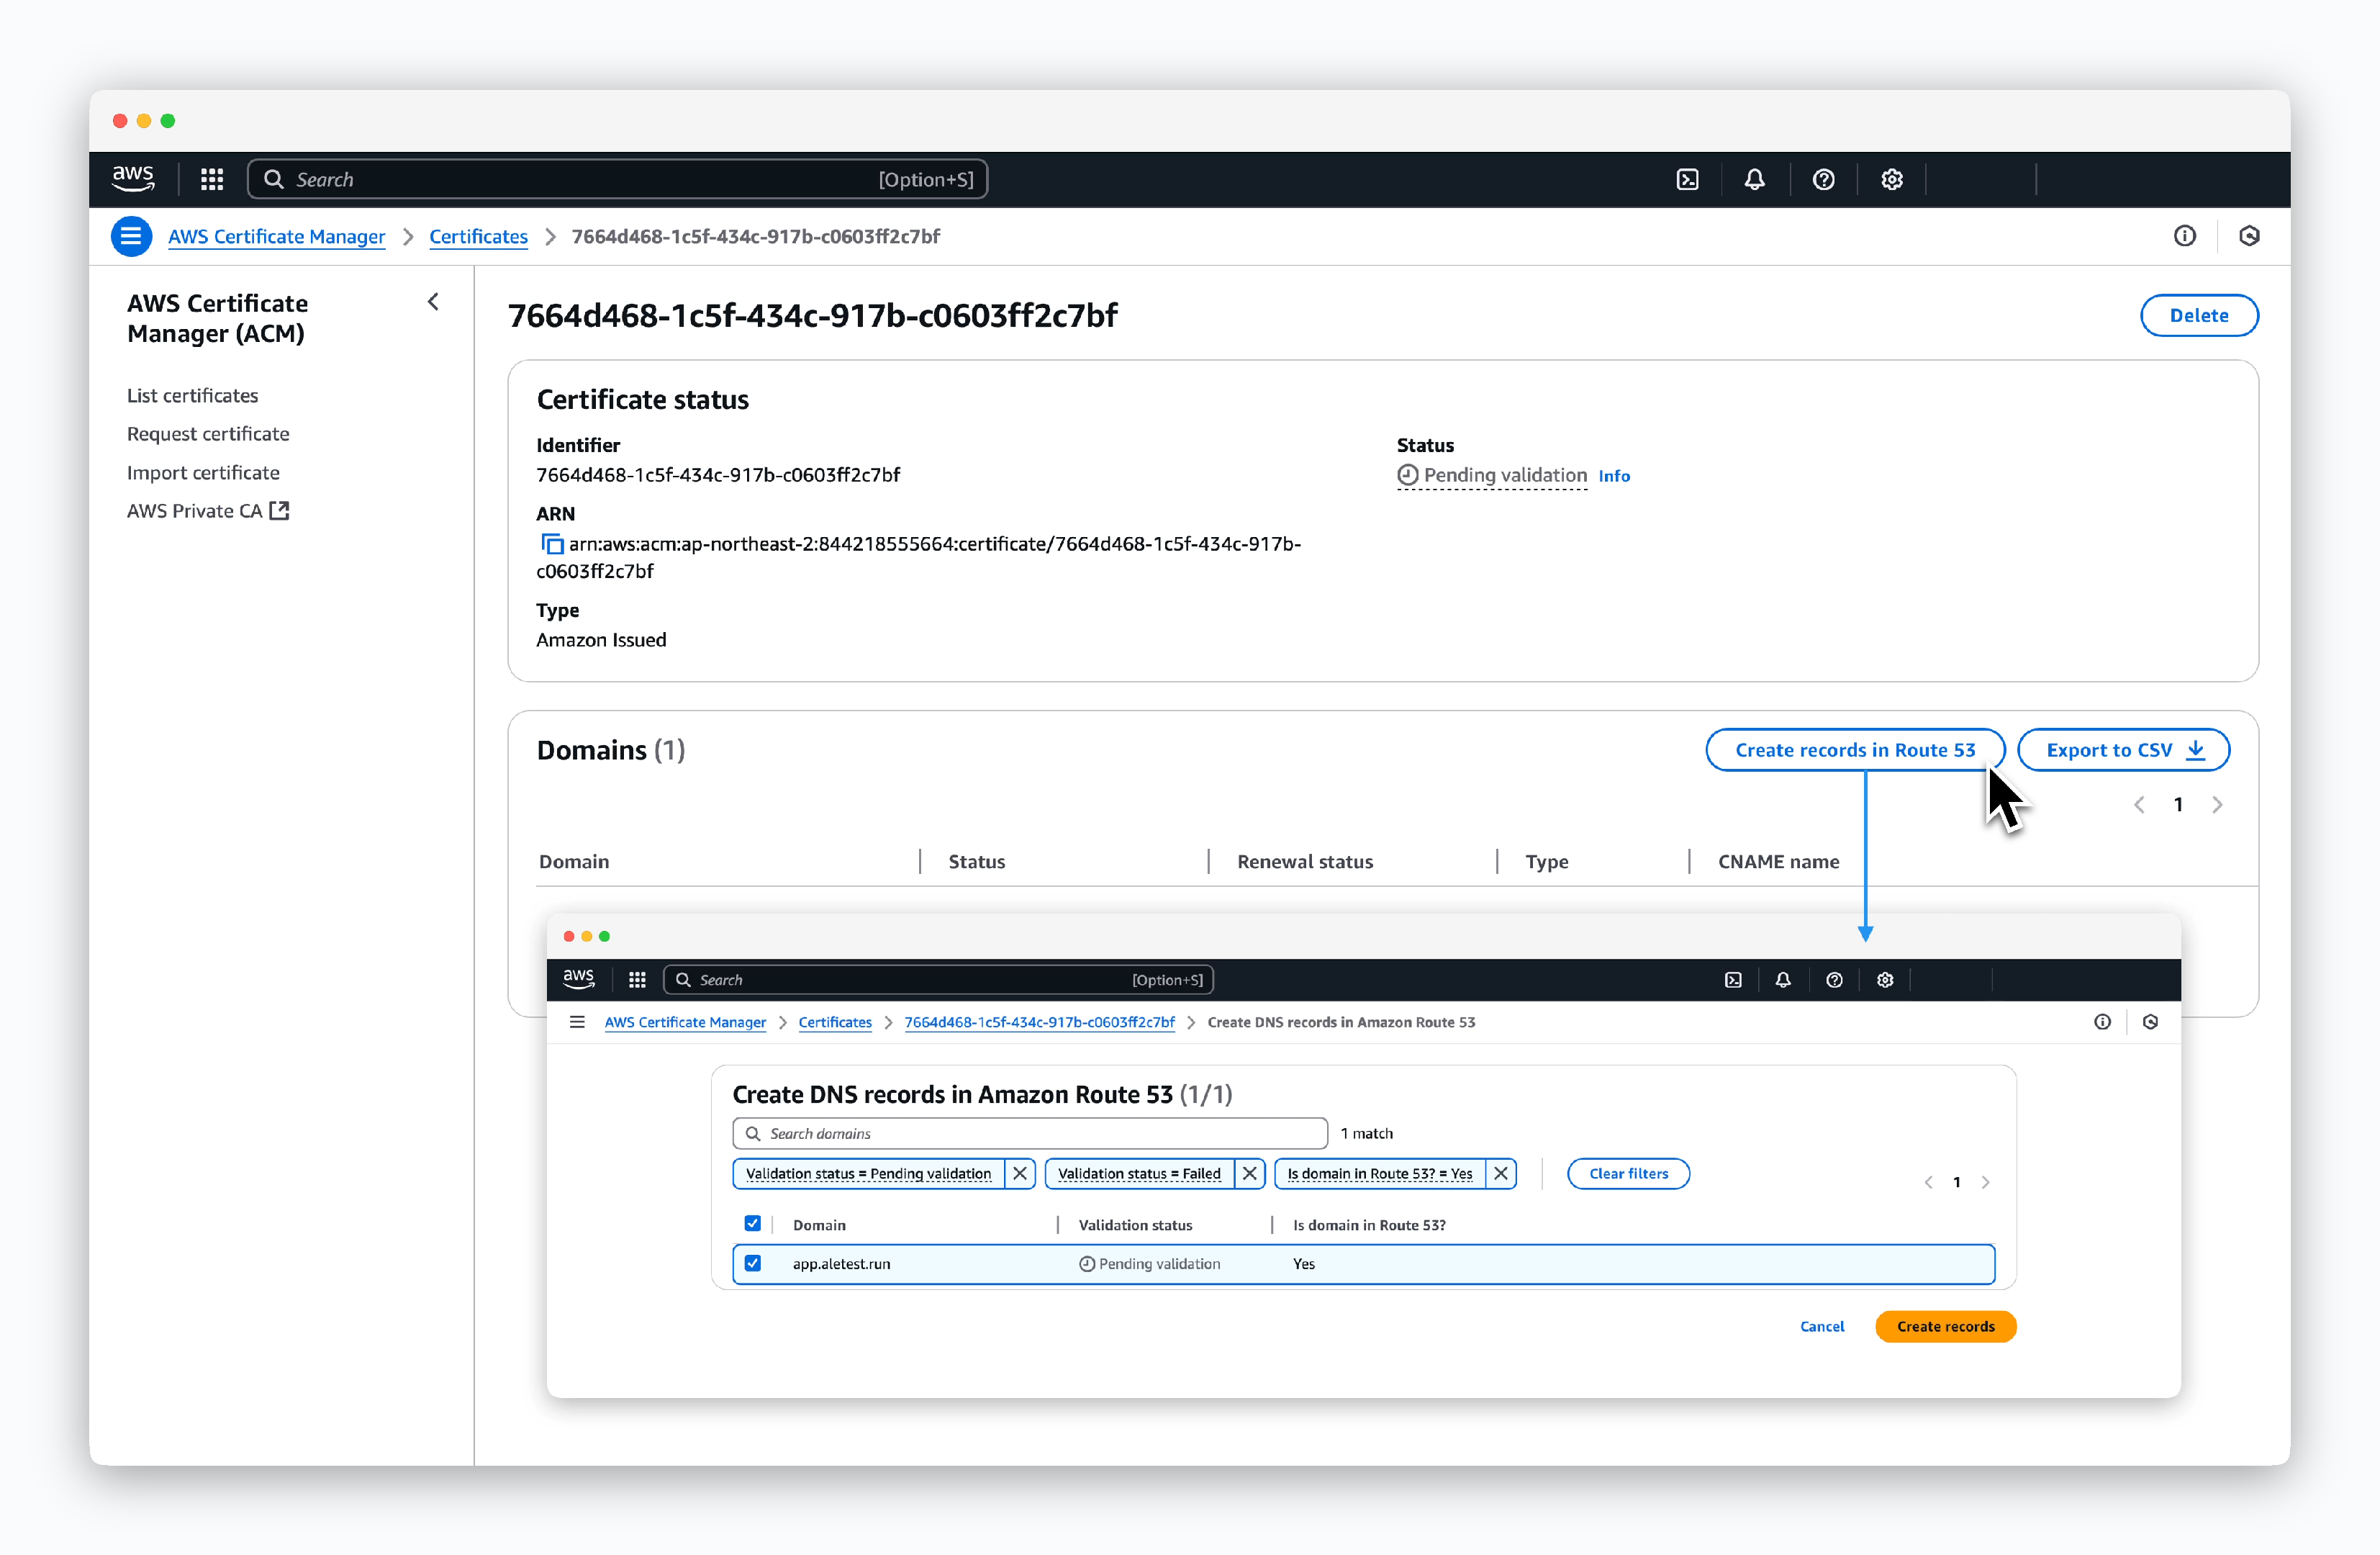Image resolution: width=2380 pixels, height=1555 pixels.
Task: Go to the next page in the Route 53 records list
Action: [x=1985, y=1182]
